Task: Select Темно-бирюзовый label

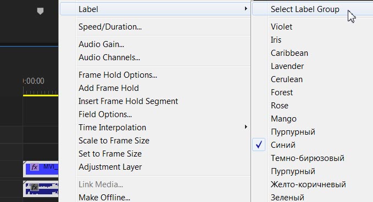Action: [307, 158]
